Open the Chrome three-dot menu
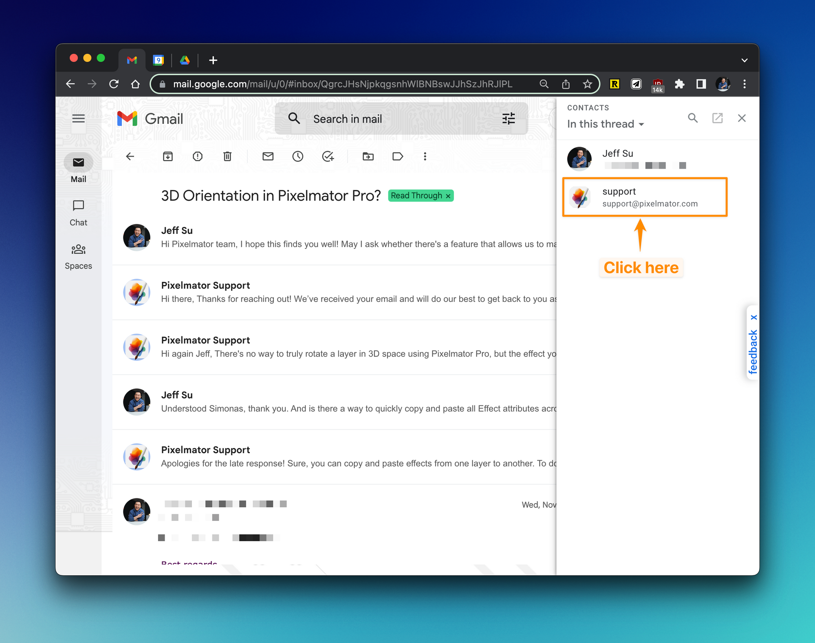The width and height of the screenshot is (815, 643). [745, 84]
